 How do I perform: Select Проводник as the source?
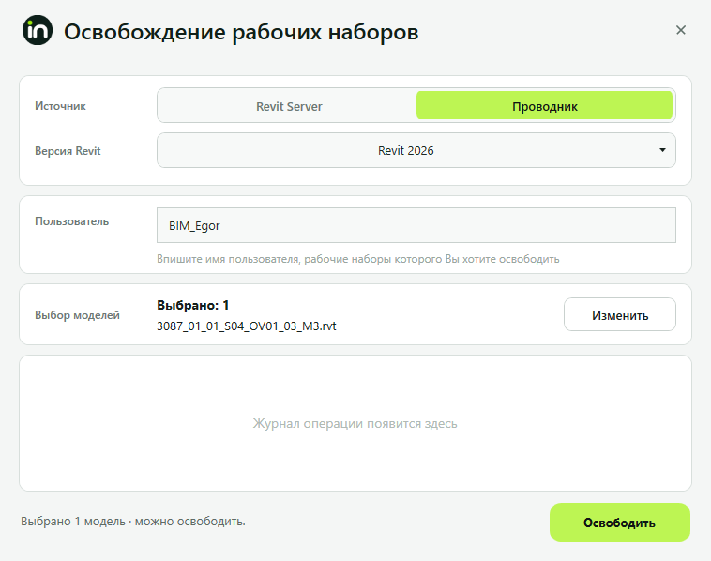[x=544, y=106]
